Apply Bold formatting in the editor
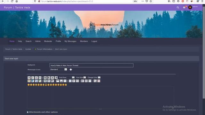Image resolution: width=205 pixels, height=115 pixels. point(29,78)
